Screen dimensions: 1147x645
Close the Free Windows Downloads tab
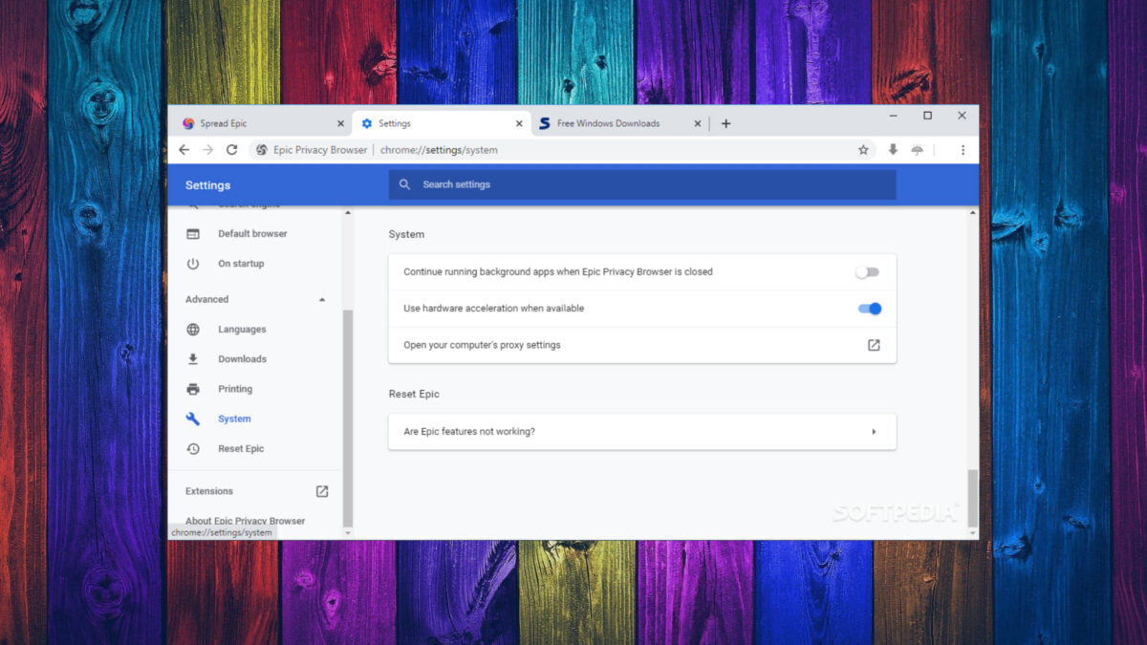[x=698, y=123]
